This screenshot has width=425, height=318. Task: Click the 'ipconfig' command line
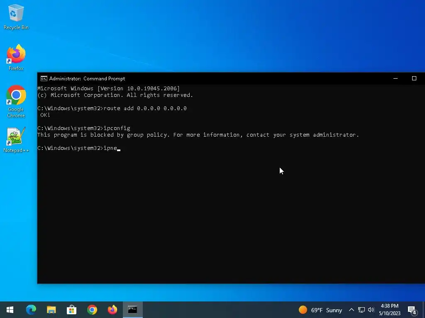pyautogui.click(x=84, y=128)
